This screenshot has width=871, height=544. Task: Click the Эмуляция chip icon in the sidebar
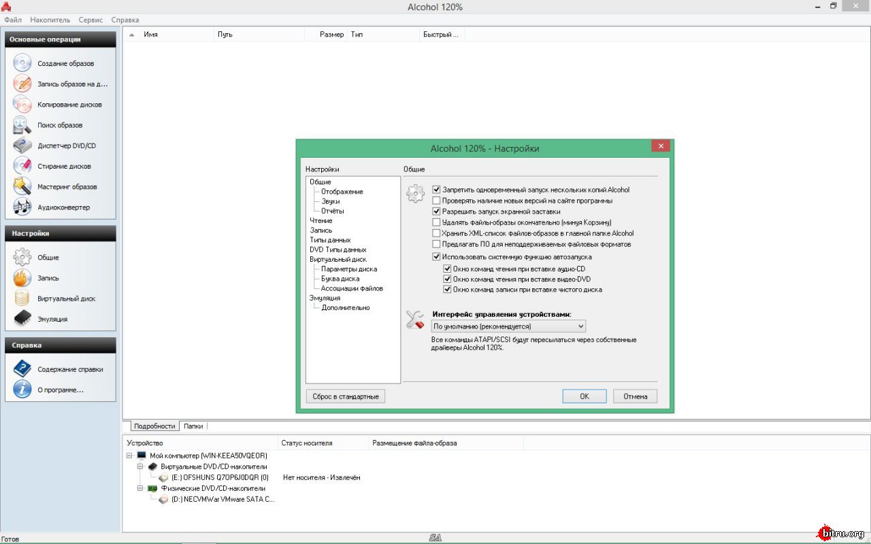coord(22,318)
